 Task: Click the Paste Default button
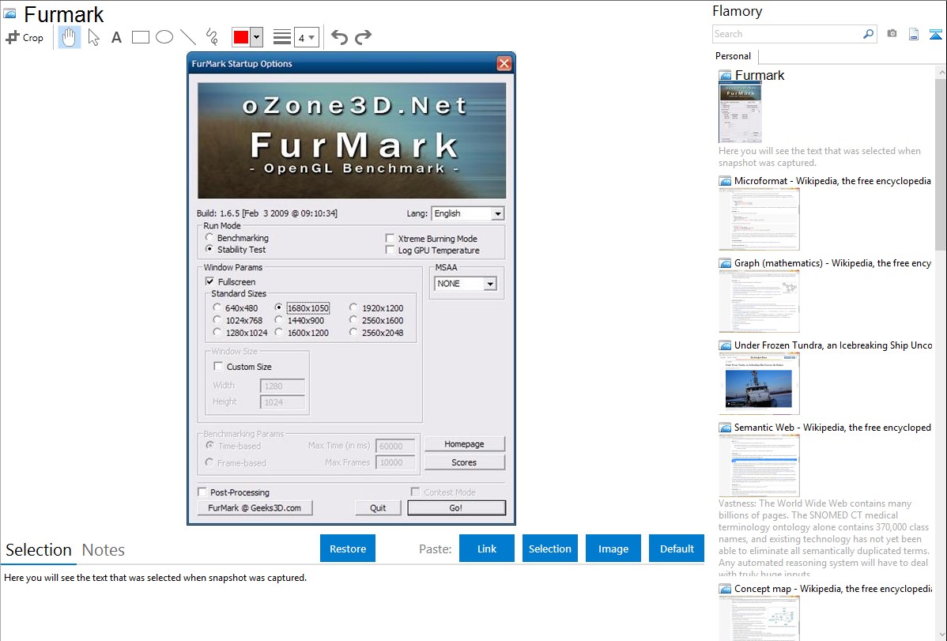677,549
